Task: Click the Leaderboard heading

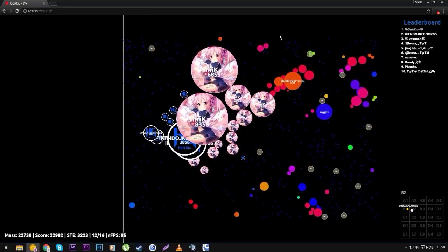Action: point(422,22)
